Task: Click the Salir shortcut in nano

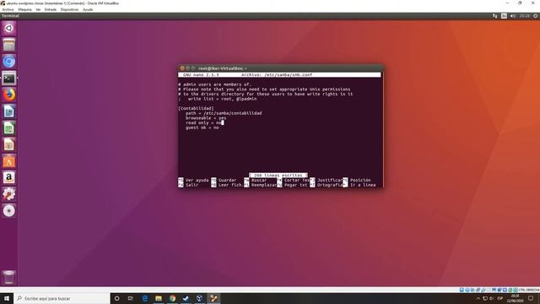Action: click(188, 185)
